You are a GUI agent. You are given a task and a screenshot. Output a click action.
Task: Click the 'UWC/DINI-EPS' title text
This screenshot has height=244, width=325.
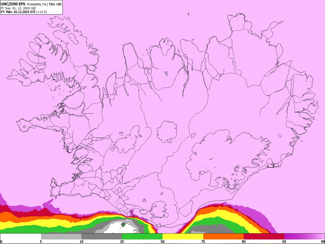coord(13,4)
